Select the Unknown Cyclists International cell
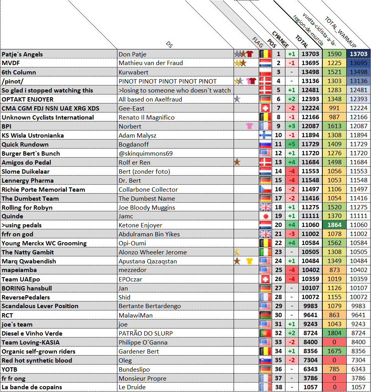 (58, 117)
